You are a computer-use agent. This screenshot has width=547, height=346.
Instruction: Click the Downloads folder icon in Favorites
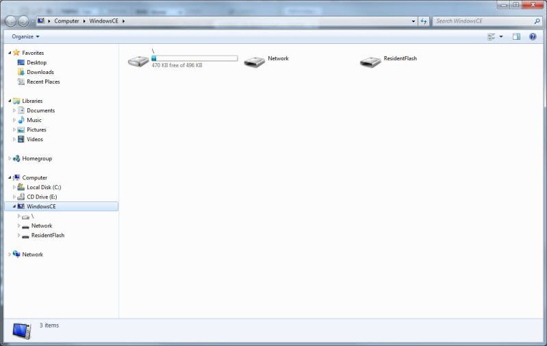click(x=21, y=72)
